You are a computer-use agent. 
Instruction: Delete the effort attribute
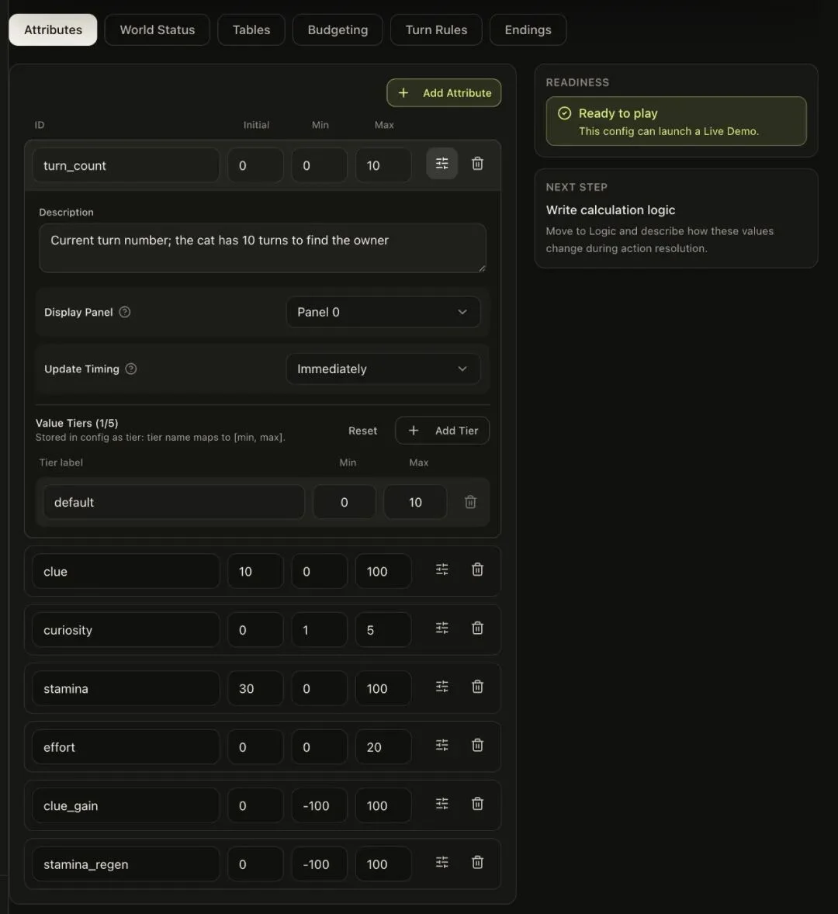pyautogui.click(x=477, y=745)
